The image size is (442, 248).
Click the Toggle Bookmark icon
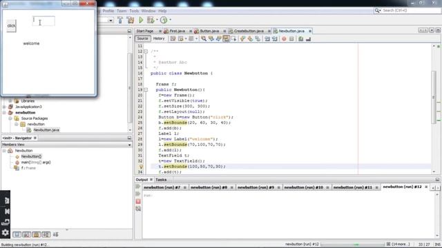point(258,39)
